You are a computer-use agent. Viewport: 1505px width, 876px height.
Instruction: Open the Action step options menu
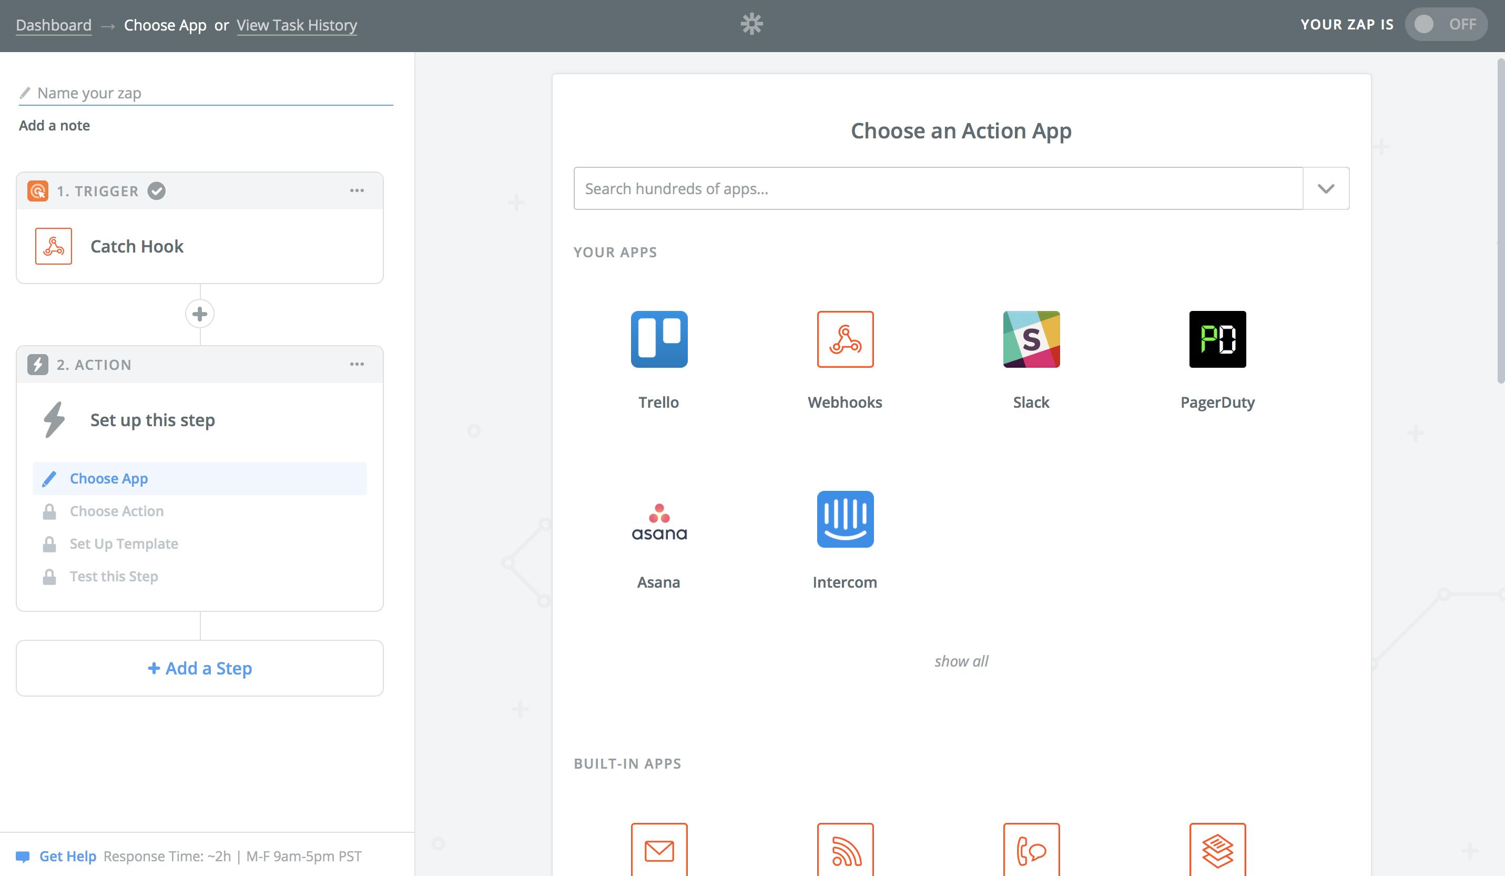[x=357, y=365]
